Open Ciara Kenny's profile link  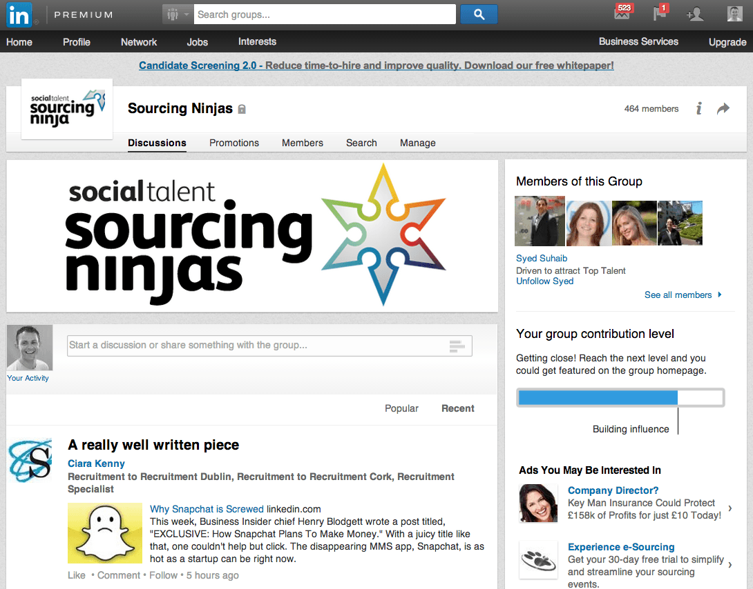(96, 463)
